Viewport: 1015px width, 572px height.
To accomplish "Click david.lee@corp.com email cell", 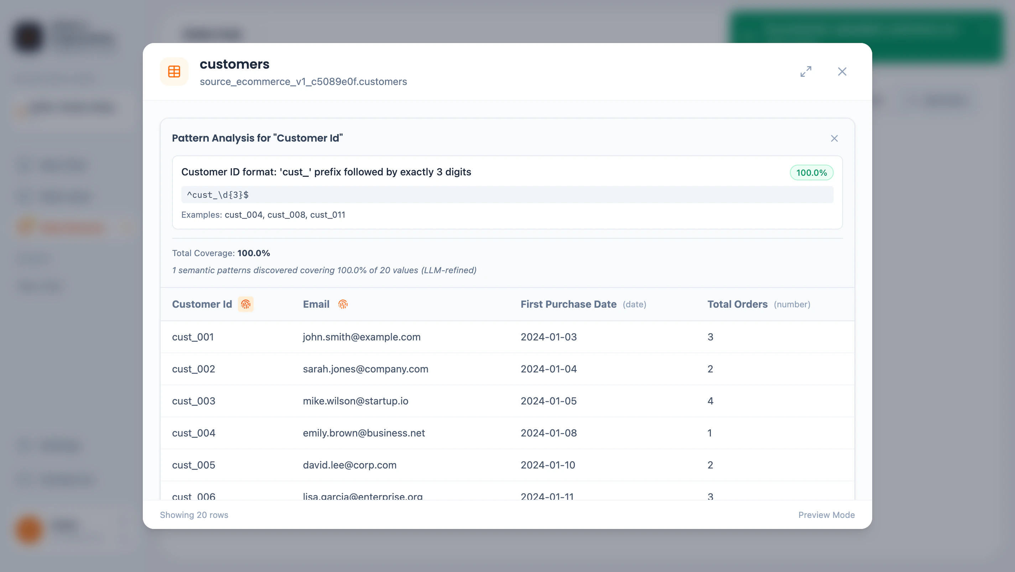I will click(349, 465).
